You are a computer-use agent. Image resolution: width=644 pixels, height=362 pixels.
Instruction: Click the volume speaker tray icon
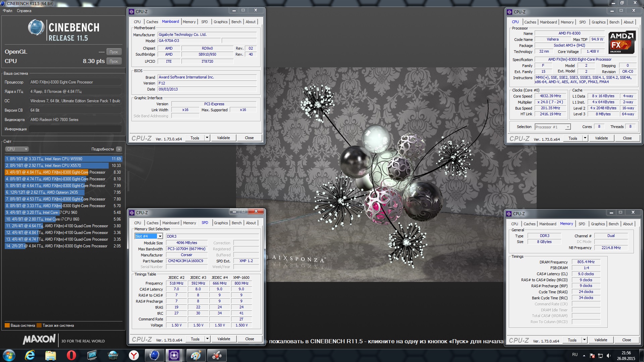pyautogui.click(x=608, y=356)
